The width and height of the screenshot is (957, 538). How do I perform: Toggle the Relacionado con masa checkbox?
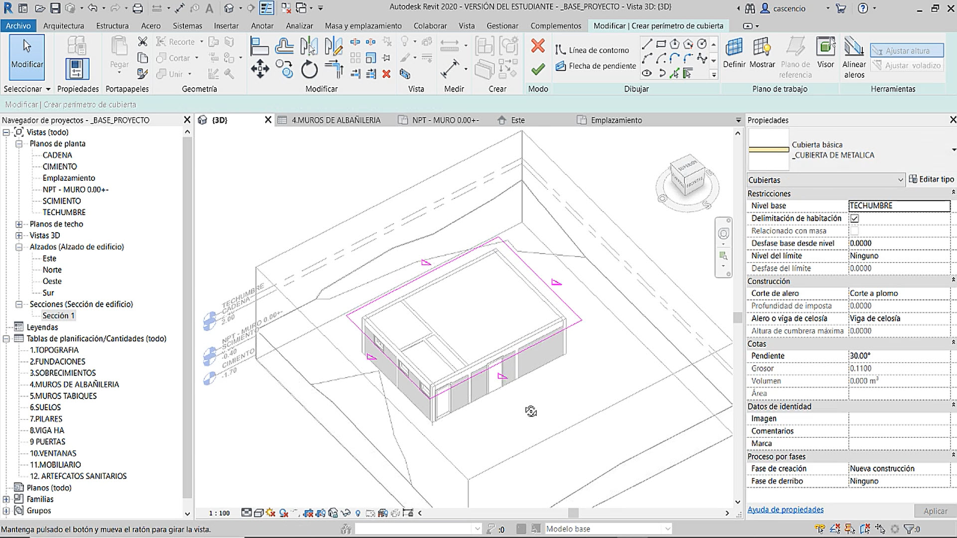pyautogui.click(x=854, y=231)
